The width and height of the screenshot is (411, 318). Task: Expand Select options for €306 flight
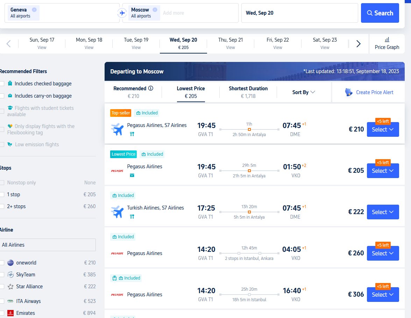click(383, 295)
